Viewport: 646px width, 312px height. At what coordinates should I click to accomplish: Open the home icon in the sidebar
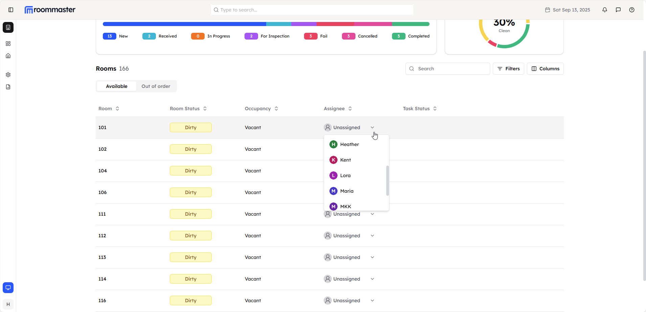click(8, 56)
